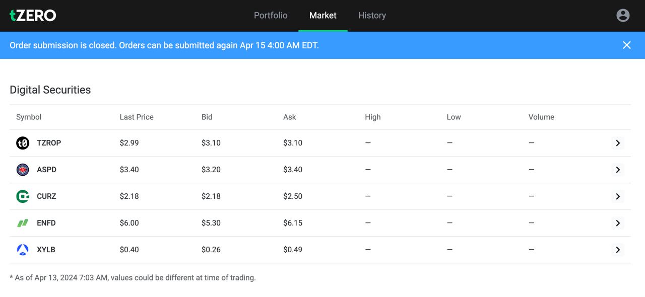Click the TZROP token icon
This screenshot has width=645, height=297.
[23, 143]
